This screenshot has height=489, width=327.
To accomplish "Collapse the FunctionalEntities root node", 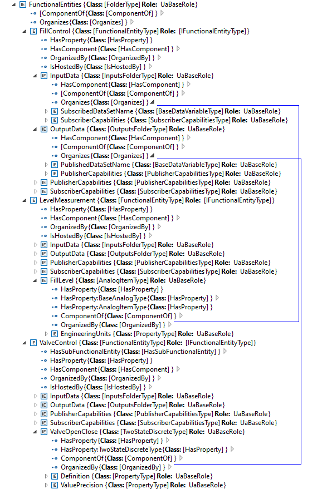I will point(14,4).
